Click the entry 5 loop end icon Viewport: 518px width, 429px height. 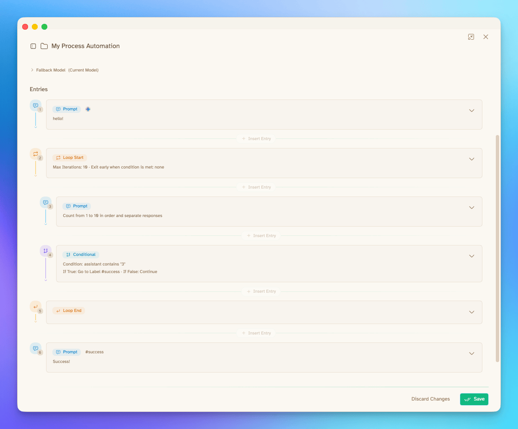coord(36,306)
